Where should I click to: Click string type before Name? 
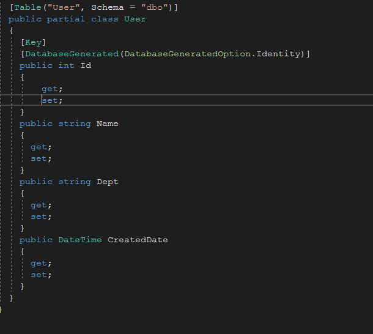[x=75, y=124]
